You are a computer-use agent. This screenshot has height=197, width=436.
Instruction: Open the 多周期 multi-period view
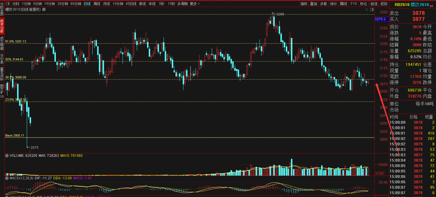pos(182,4)
